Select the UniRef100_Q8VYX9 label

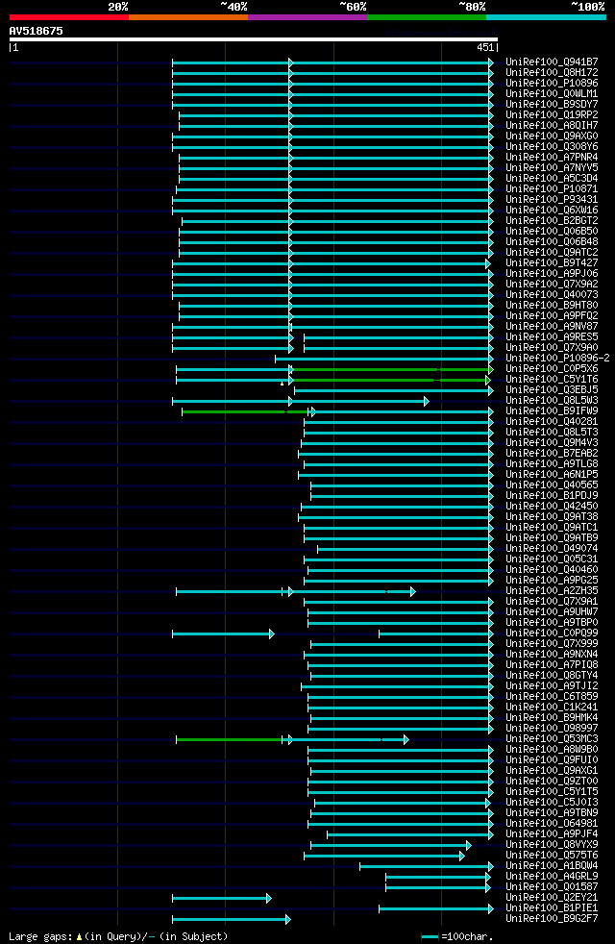tap(552, 845)
